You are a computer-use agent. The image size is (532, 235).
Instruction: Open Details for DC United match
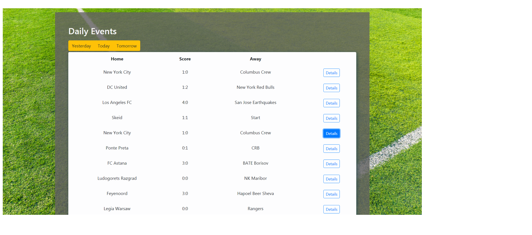pos(331,88)
